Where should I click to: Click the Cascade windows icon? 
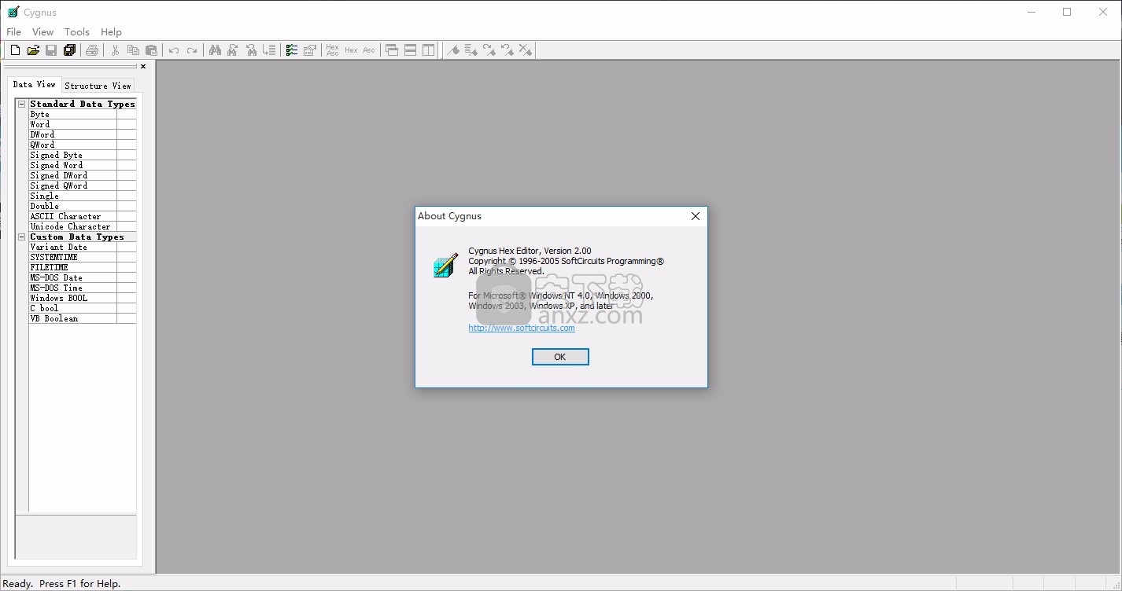[x=392, y=50]
